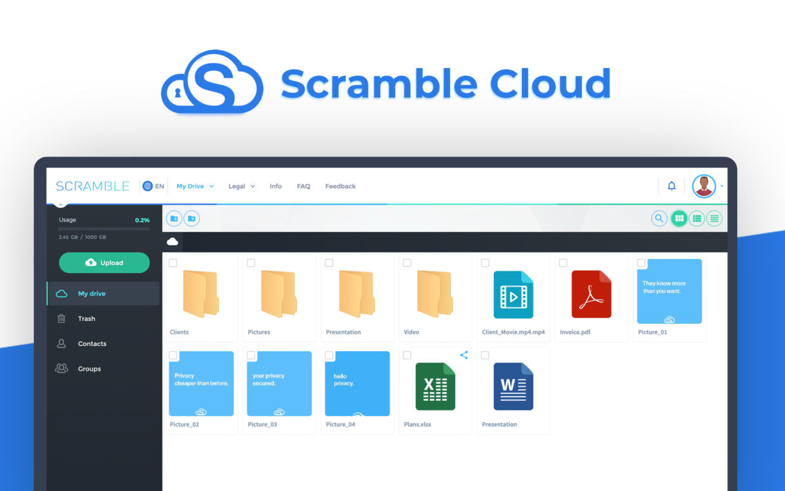Open the Invoice.pdf file icon
Screen dimensions: 785x491
click(x=591, y=295)
